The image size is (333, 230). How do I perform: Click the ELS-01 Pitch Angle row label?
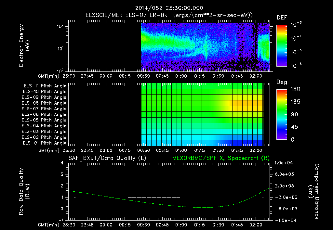coord(45,143)
